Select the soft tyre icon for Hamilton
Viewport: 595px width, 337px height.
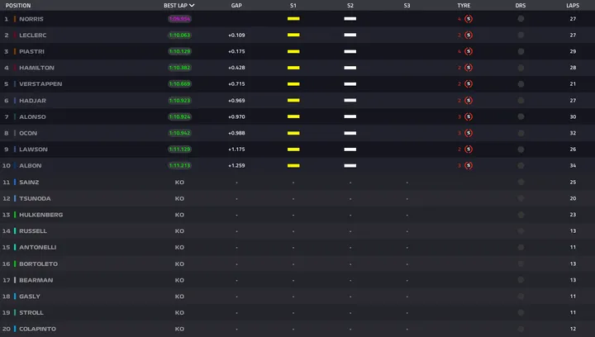tap(469, 68)
